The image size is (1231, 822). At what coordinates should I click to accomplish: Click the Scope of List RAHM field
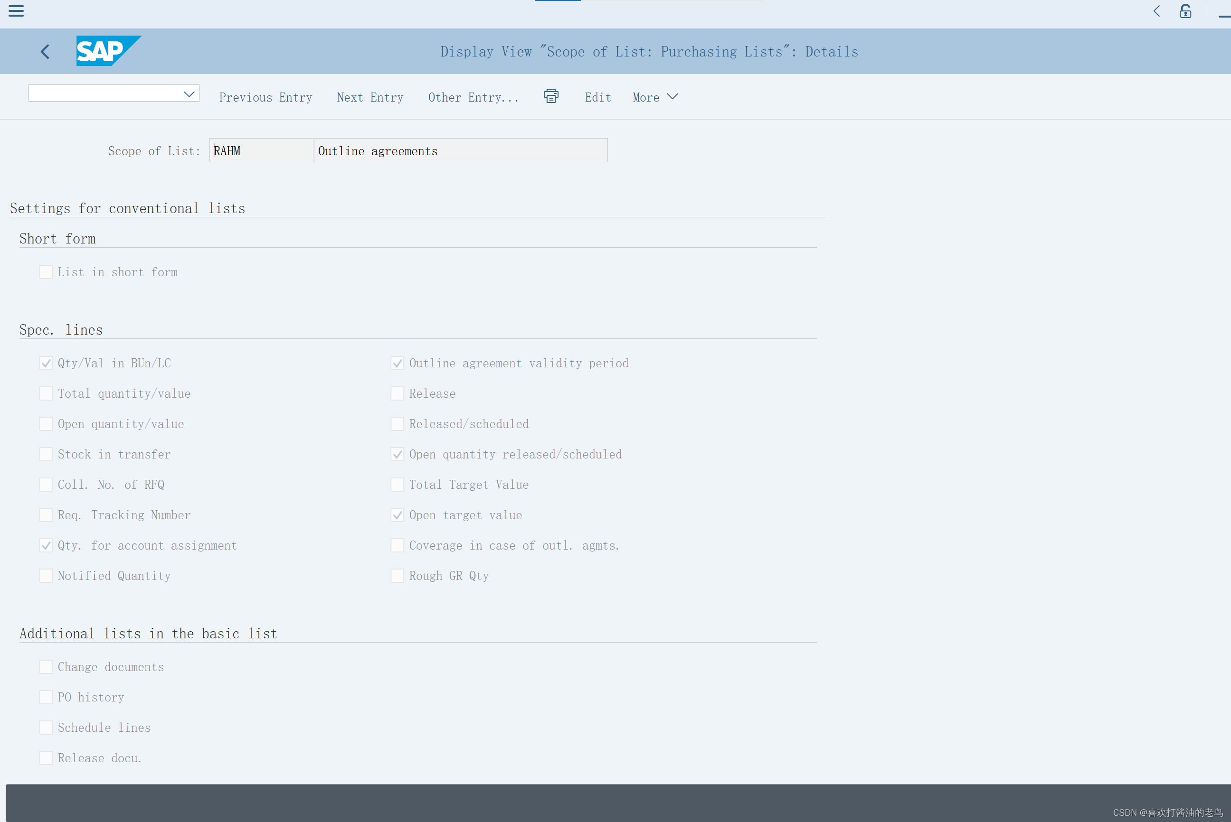point(261,151)
